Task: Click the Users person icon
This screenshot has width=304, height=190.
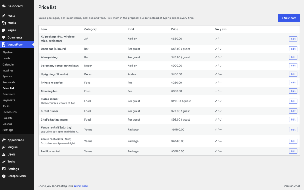Action: point(4,154)
